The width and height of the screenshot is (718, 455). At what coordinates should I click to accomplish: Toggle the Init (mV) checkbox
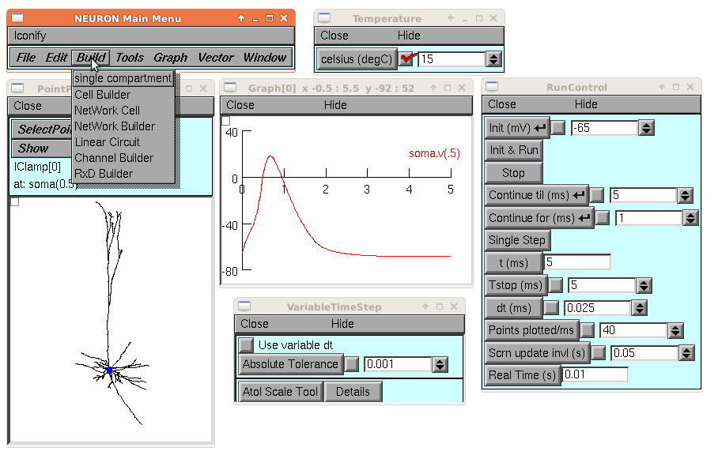pos(558,128)
